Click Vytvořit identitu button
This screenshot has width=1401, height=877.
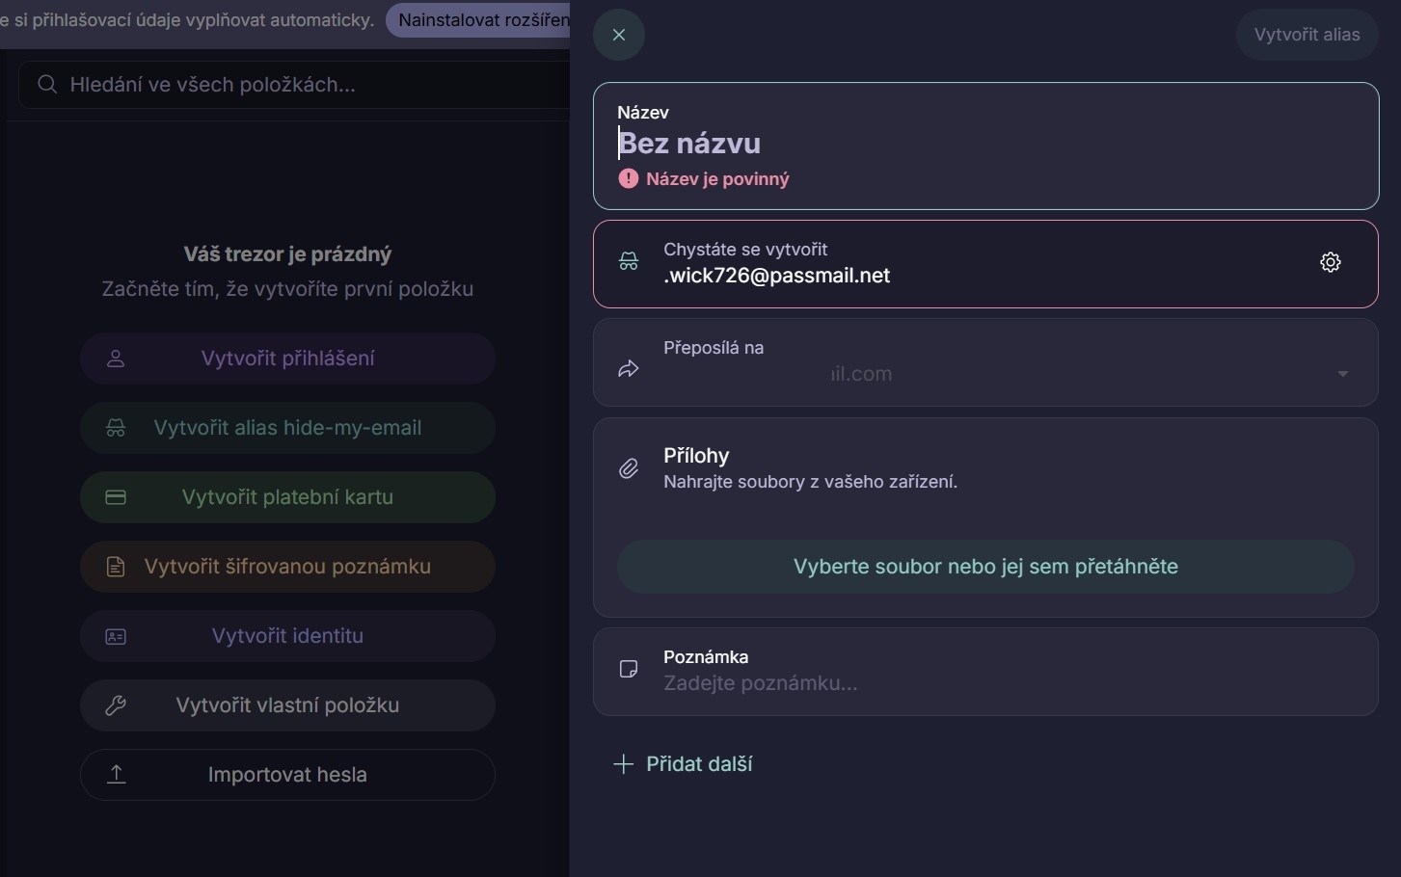[287, 636]
